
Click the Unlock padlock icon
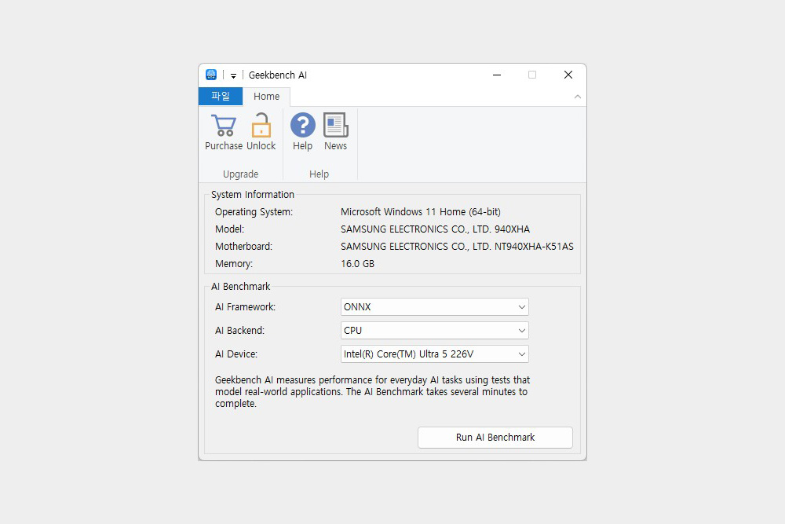click(261, 125)
